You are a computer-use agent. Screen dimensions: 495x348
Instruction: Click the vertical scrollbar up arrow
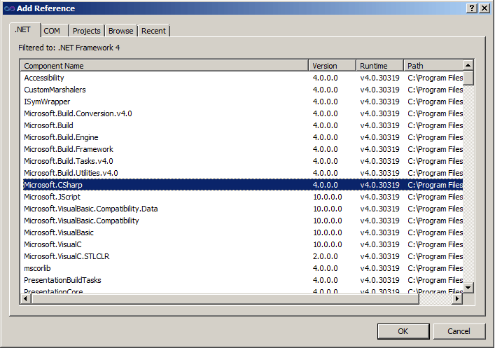click(468, 66)
